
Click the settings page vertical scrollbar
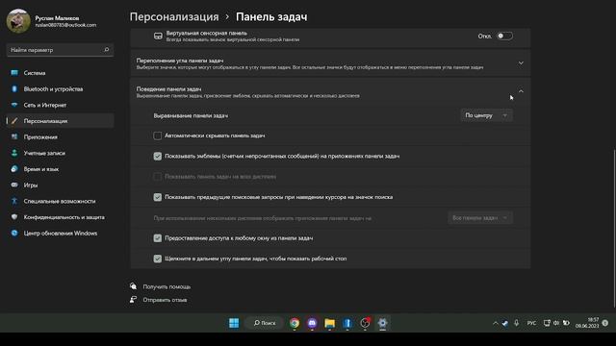[614, 228]
